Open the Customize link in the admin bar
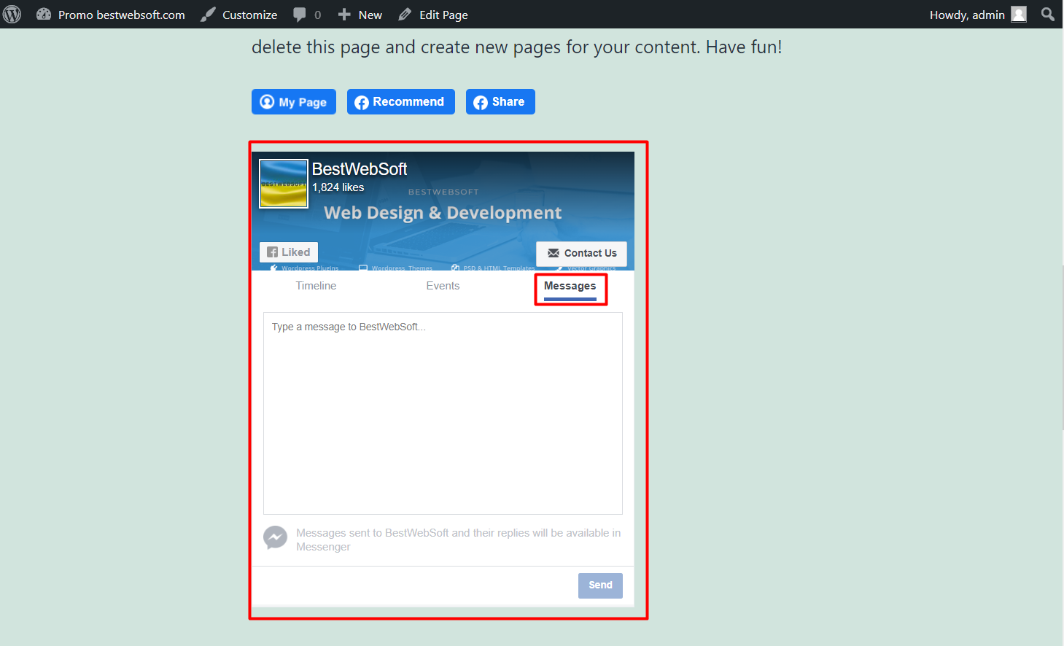The image size is (1064, 646). [239, 15]
